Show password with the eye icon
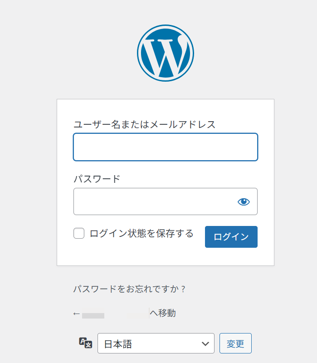 point(244,201)
